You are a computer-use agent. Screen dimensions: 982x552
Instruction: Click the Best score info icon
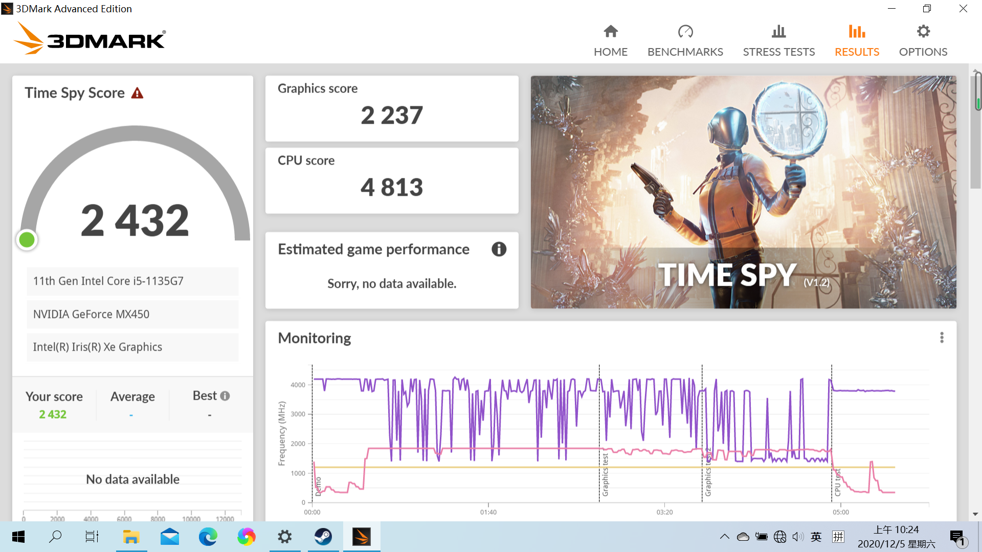pos(225,396)
